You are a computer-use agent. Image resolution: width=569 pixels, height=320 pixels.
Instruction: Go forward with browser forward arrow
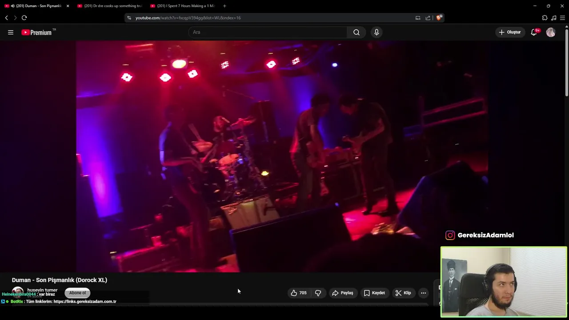click(x=15, y=18)
